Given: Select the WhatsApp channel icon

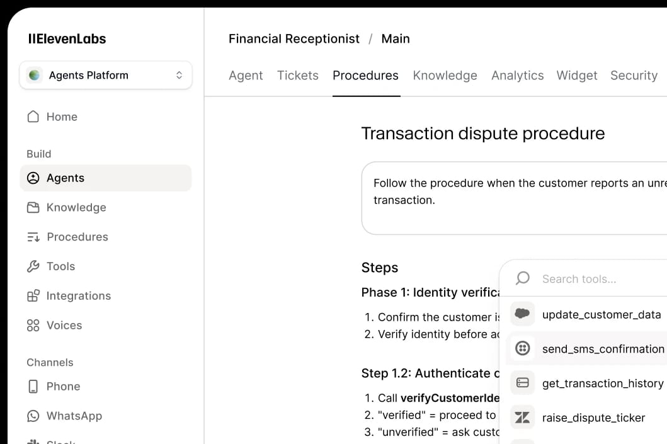Looking at the screenshot, I should pyautogui.click(x=33, y=416).
